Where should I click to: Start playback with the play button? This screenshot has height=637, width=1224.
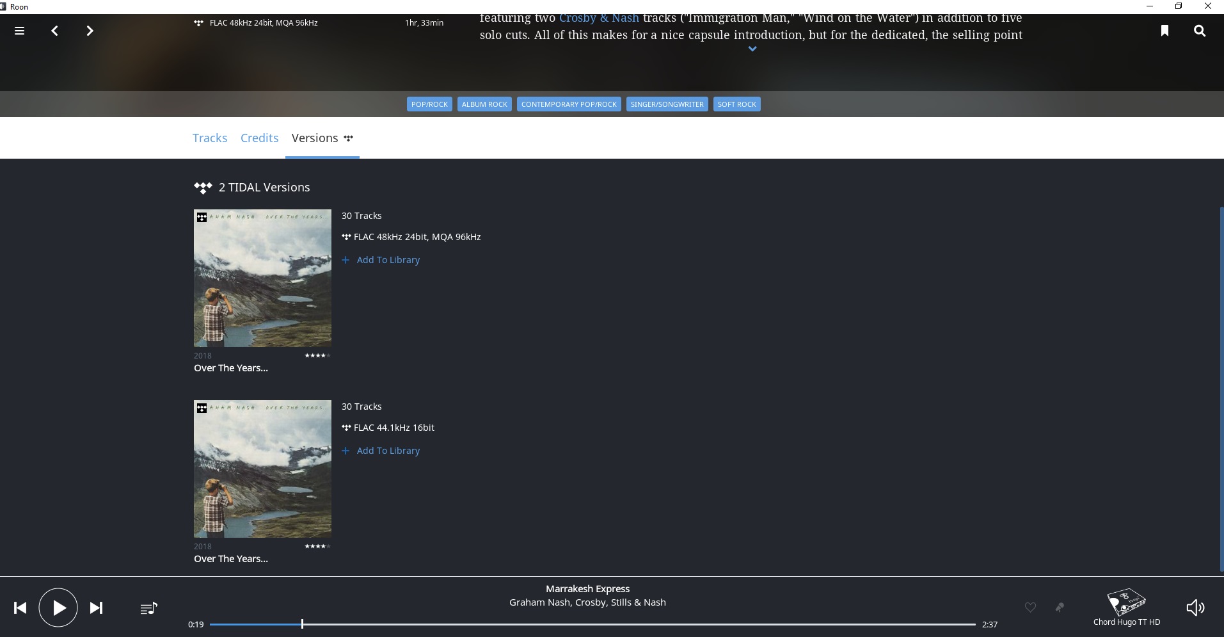(x=58, y=608)
